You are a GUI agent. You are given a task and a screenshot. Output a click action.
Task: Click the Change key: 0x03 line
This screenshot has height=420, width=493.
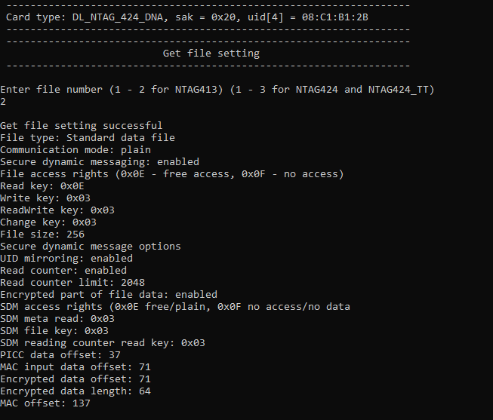[48, 222]
